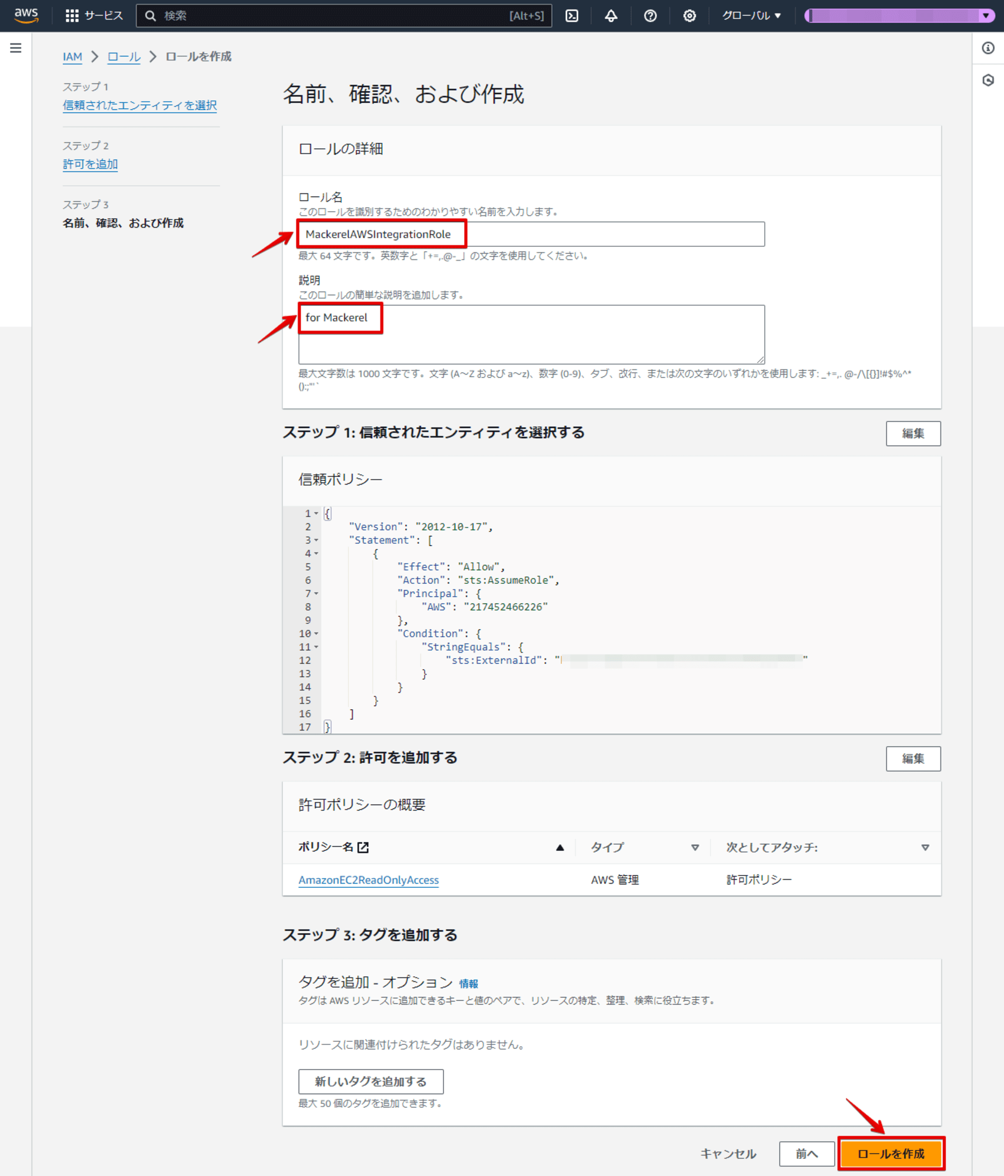Click the "2012-10-17" version value
The height and width of the screenshot is (1176, 1004).
point(452,526)
